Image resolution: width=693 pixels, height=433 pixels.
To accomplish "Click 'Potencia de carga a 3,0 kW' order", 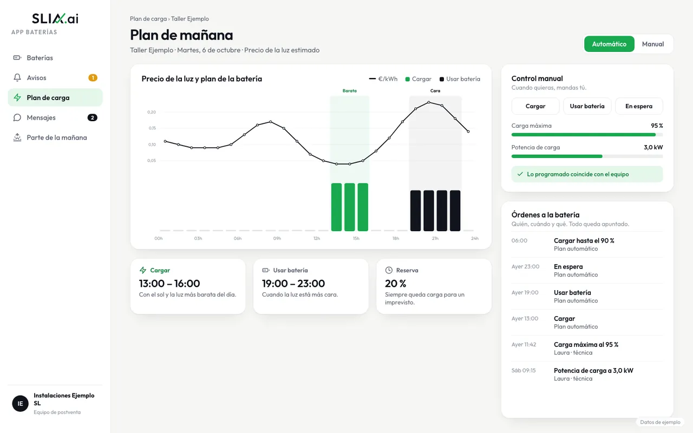I will (587, 375).
